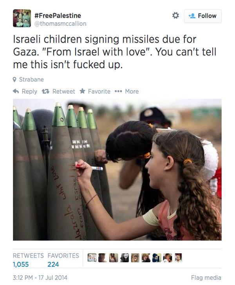
Task: Click the fourth retweeter avatar
Action: [125, 258]
